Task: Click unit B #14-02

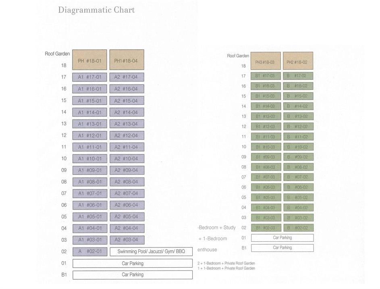Action: coord(298,106)
